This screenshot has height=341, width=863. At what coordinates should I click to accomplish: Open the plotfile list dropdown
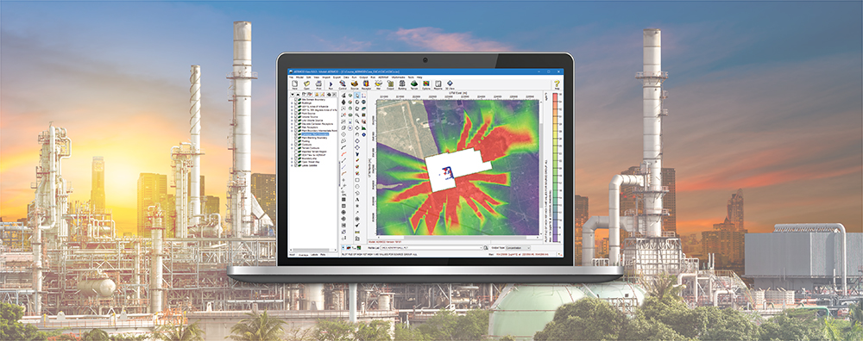431,248
